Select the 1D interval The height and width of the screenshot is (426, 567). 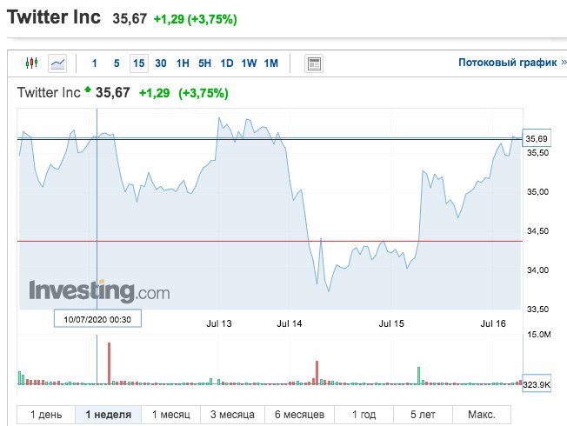click(x=227, y=63)
